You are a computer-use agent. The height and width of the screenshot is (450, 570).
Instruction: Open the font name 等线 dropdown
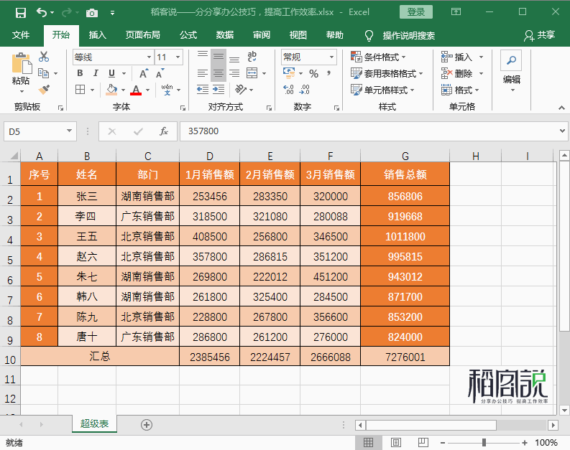tap(149, 57)
